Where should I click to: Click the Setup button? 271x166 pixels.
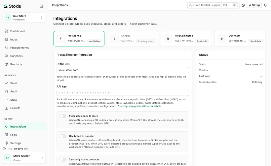click(254, 5)
